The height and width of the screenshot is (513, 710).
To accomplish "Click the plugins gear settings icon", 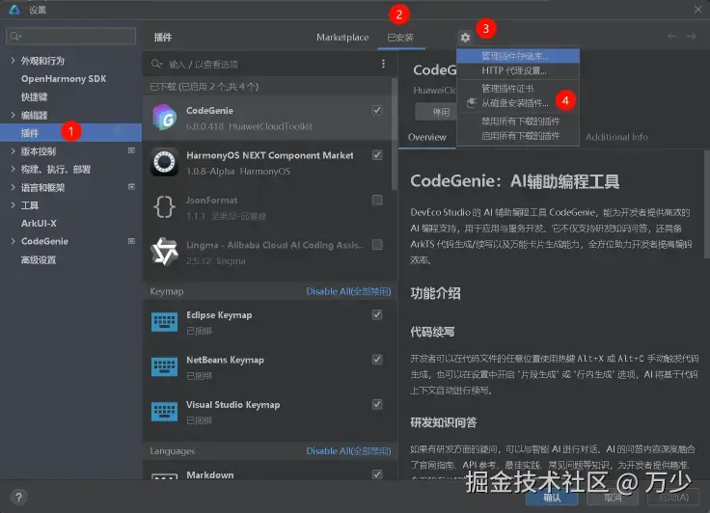I will (x=465, y=38).
